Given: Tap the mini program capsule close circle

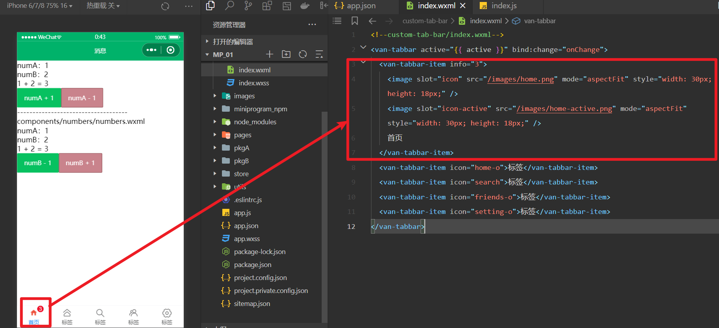Looking at the screenshot, I should (170, 50).
